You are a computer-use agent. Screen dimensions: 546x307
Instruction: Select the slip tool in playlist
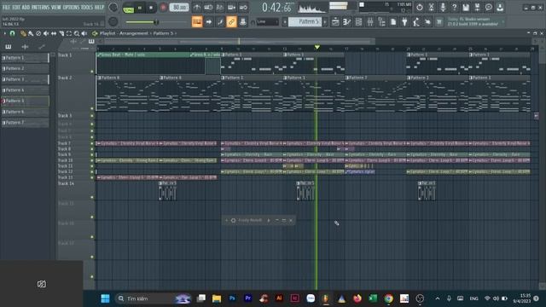tap(54, 33)
